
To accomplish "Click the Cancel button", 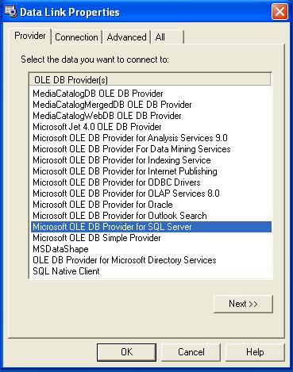I will click(x=191, y=352).
